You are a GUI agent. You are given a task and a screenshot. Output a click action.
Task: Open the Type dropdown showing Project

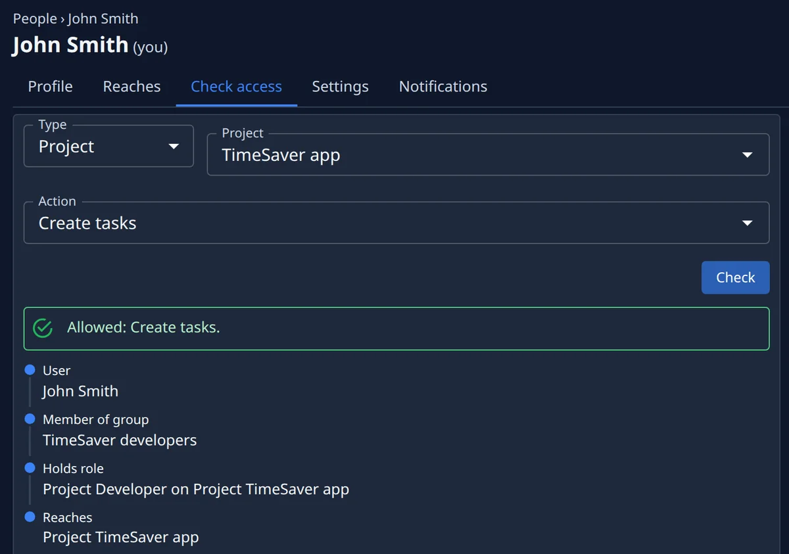pos(108,146)
